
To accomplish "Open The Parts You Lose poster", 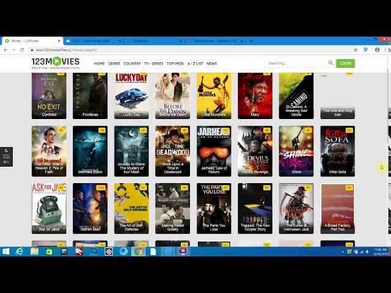I will pos(214,208).
